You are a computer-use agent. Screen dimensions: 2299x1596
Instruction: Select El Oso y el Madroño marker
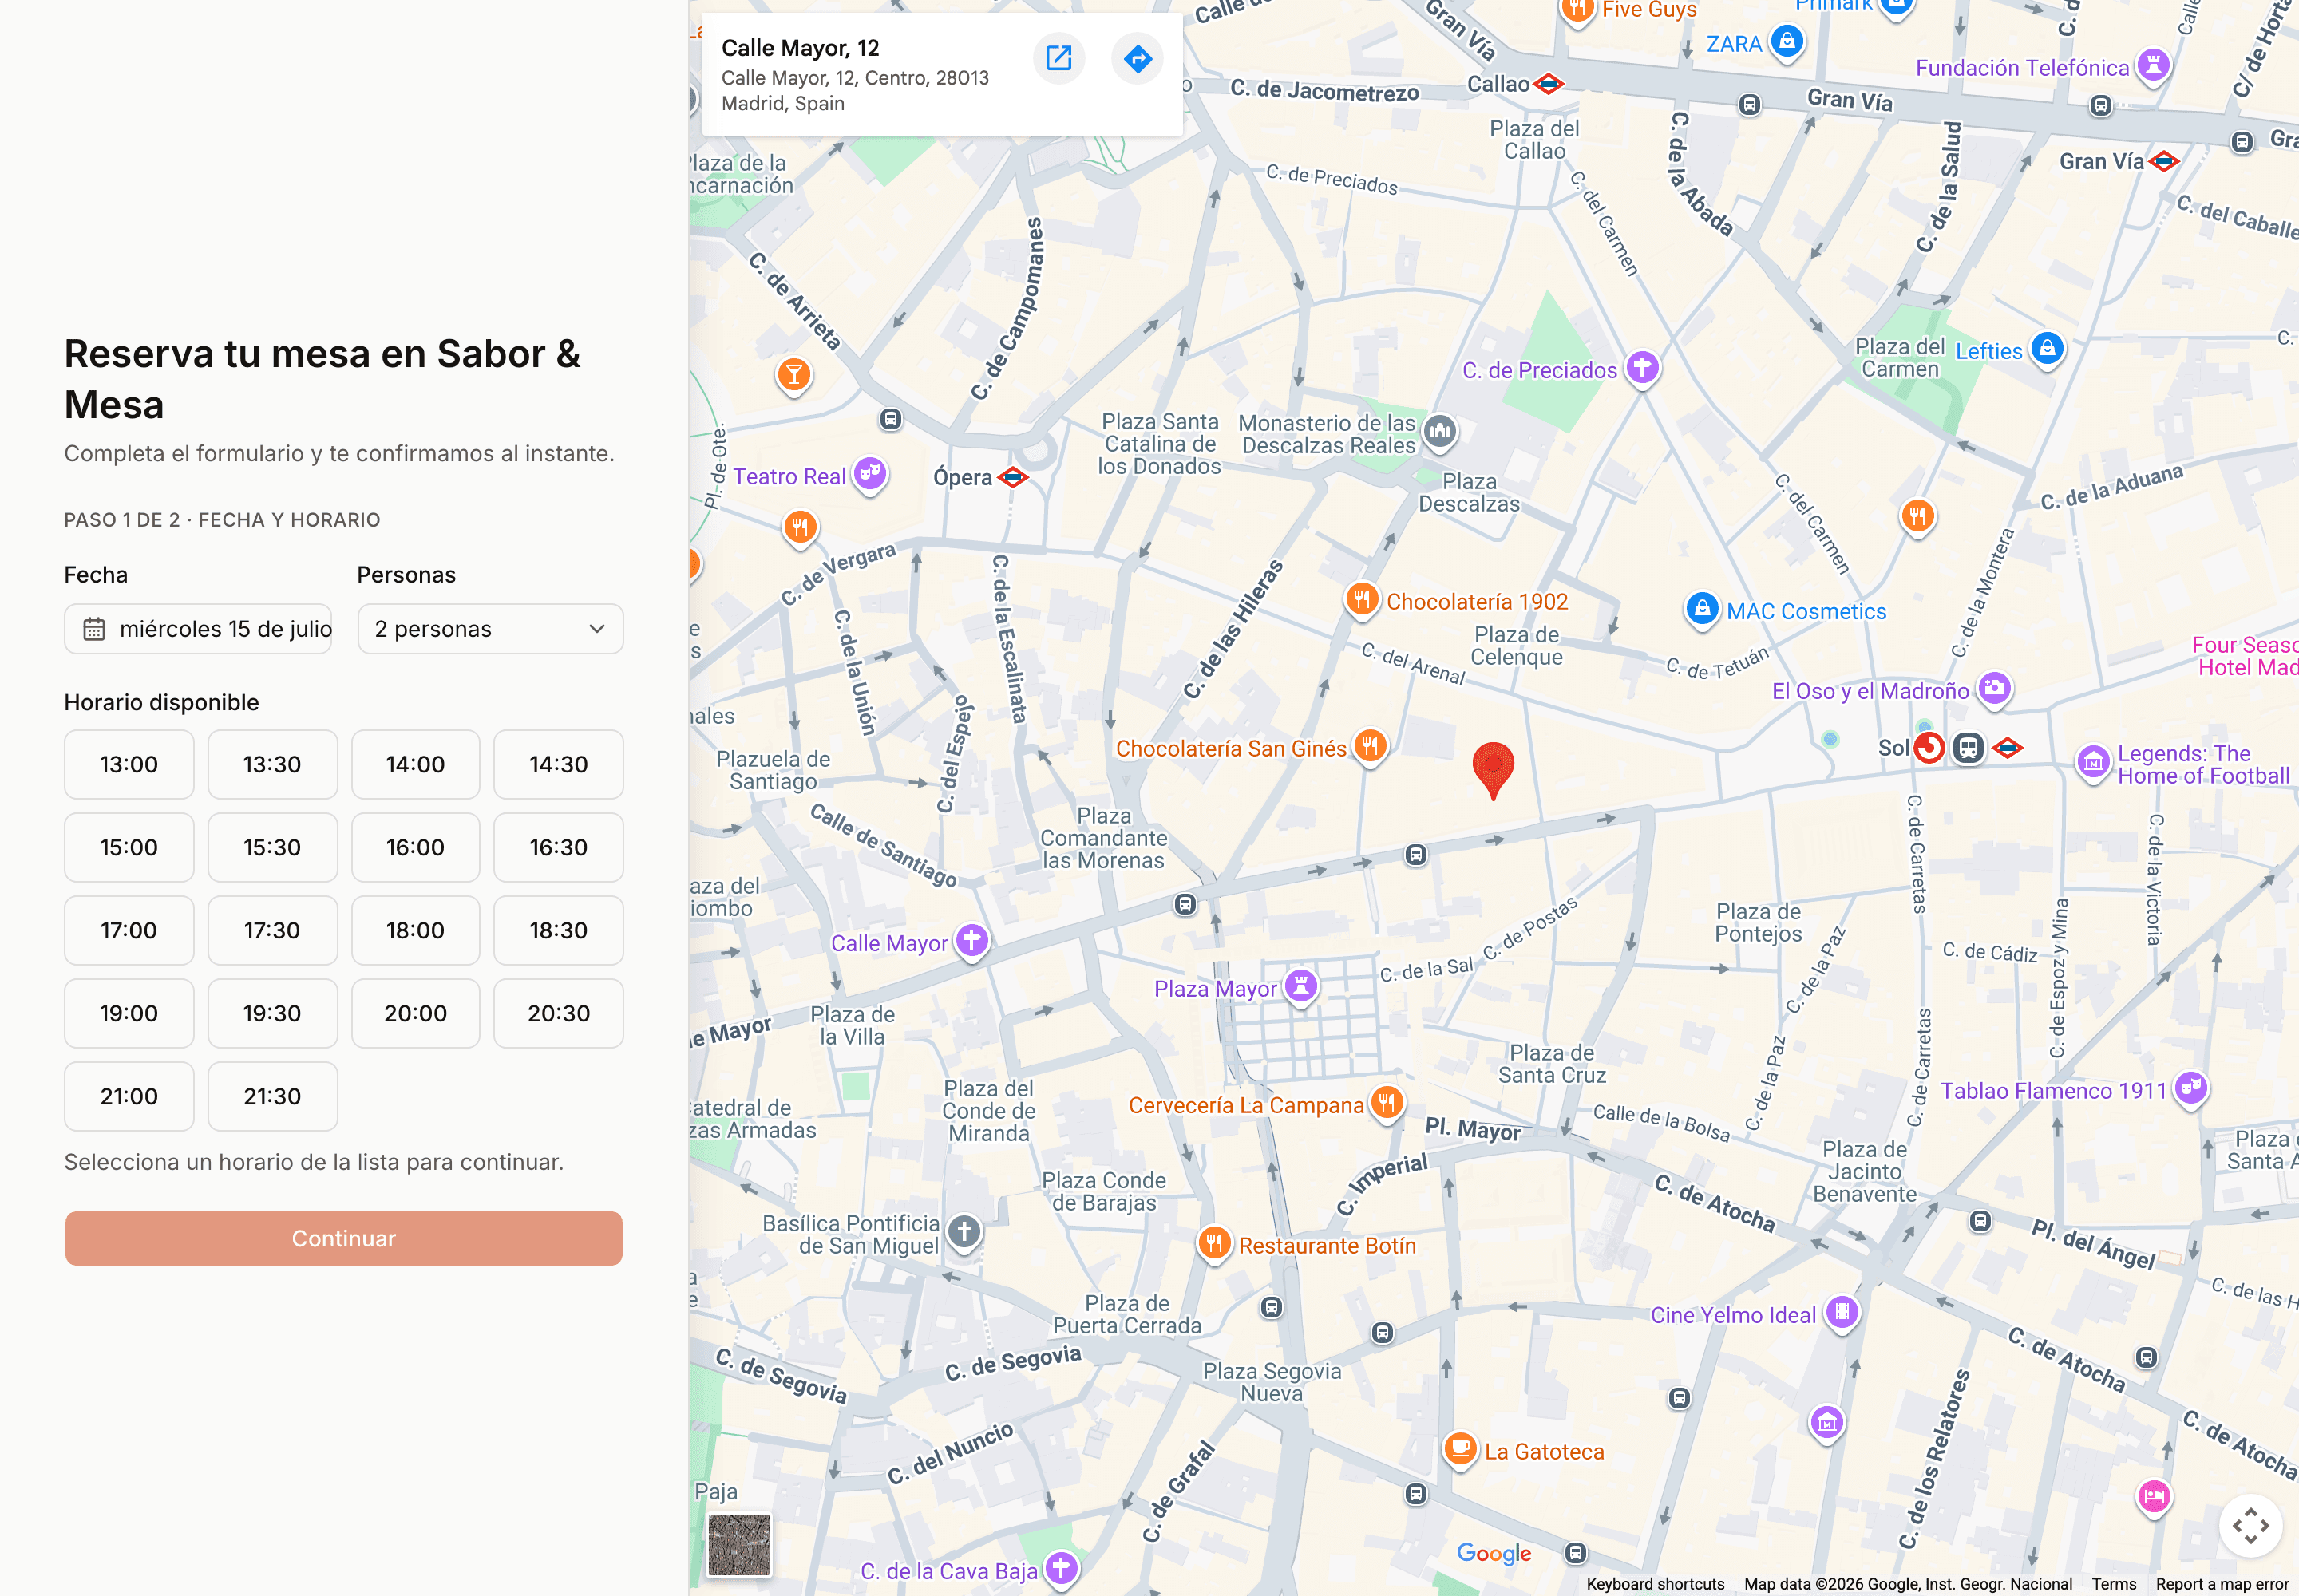pos(1995,689)
